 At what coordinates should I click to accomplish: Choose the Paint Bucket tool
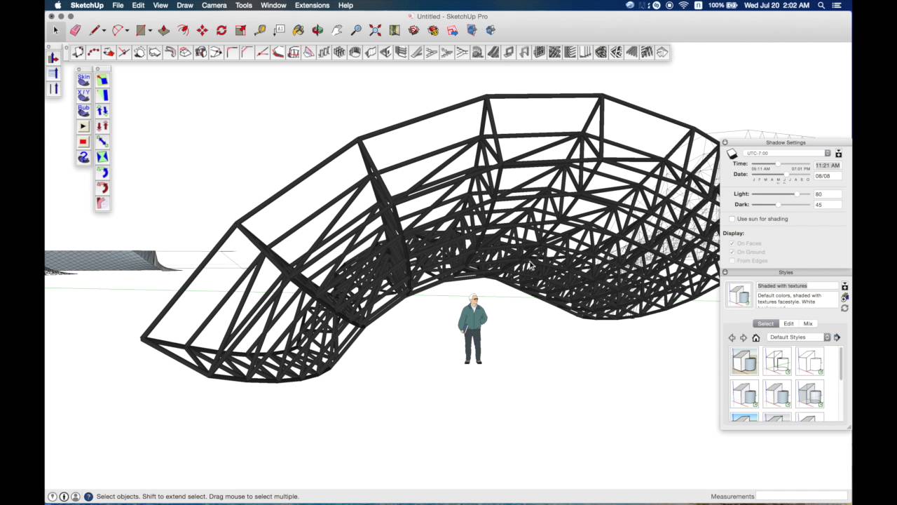tap(299, 30)
